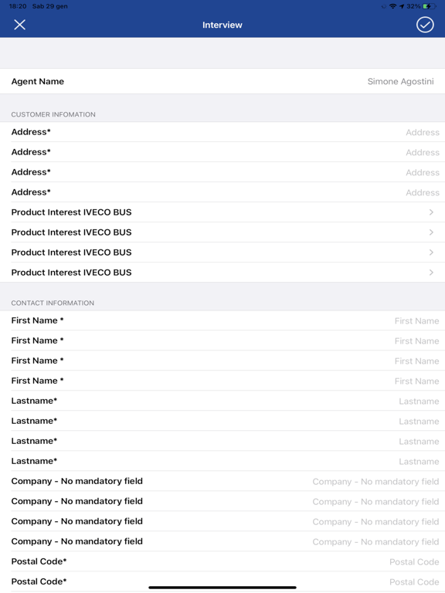Tap the clock time in the status bar

point(18,6)
